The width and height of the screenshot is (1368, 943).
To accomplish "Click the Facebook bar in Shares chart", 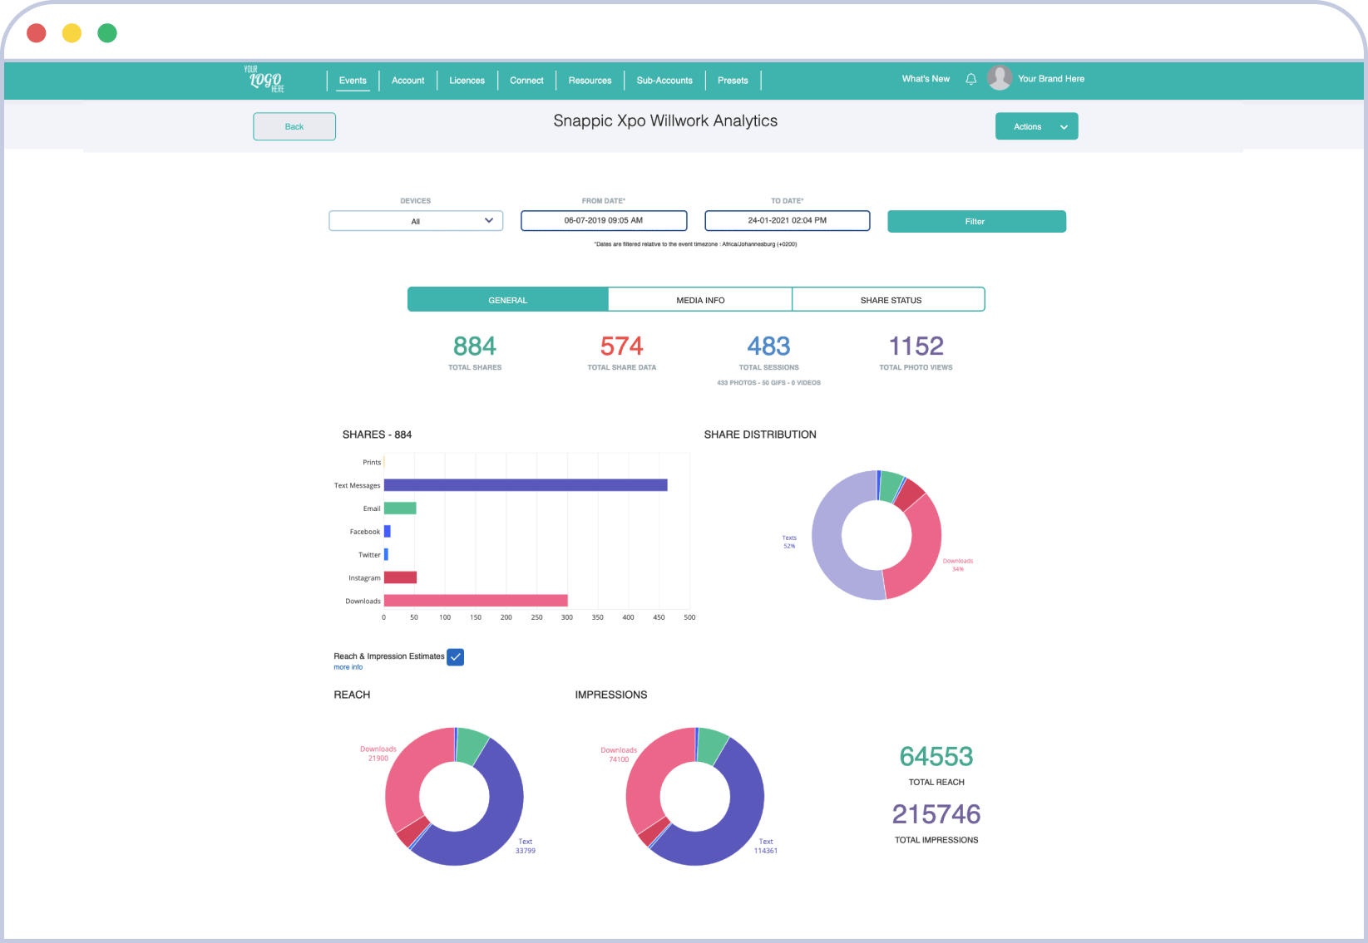I will point(388,532).
